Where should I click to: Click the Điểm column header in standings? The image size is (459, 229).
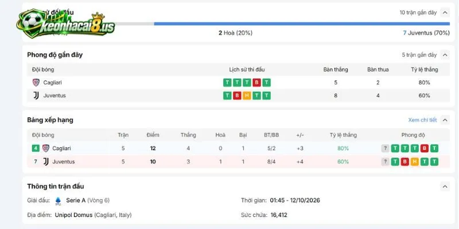(x=153, y=135)
